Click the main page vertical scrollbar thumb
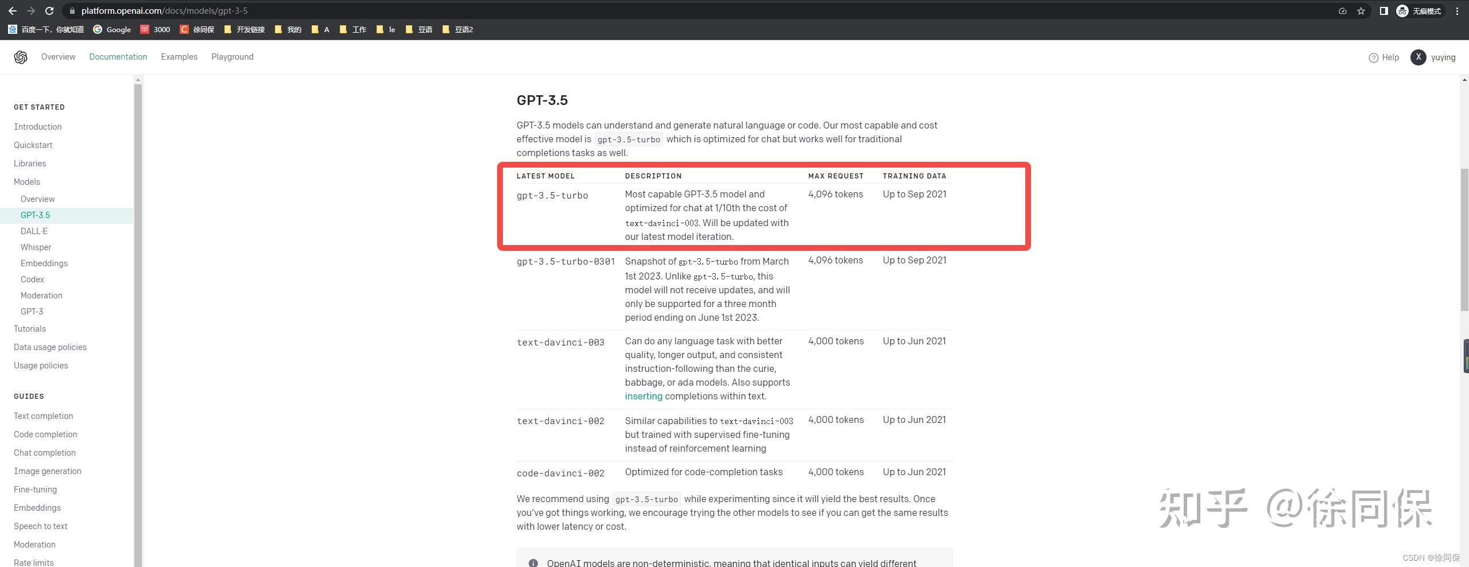The image size is (1469, 567). pos(1464,240)
